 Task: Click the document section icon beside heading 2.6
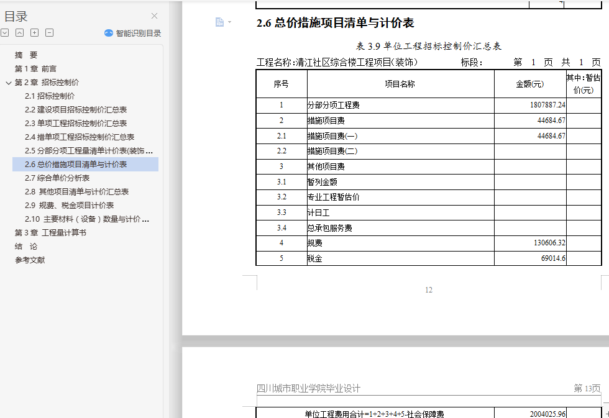pyautogui.click(x=219, y=22)
